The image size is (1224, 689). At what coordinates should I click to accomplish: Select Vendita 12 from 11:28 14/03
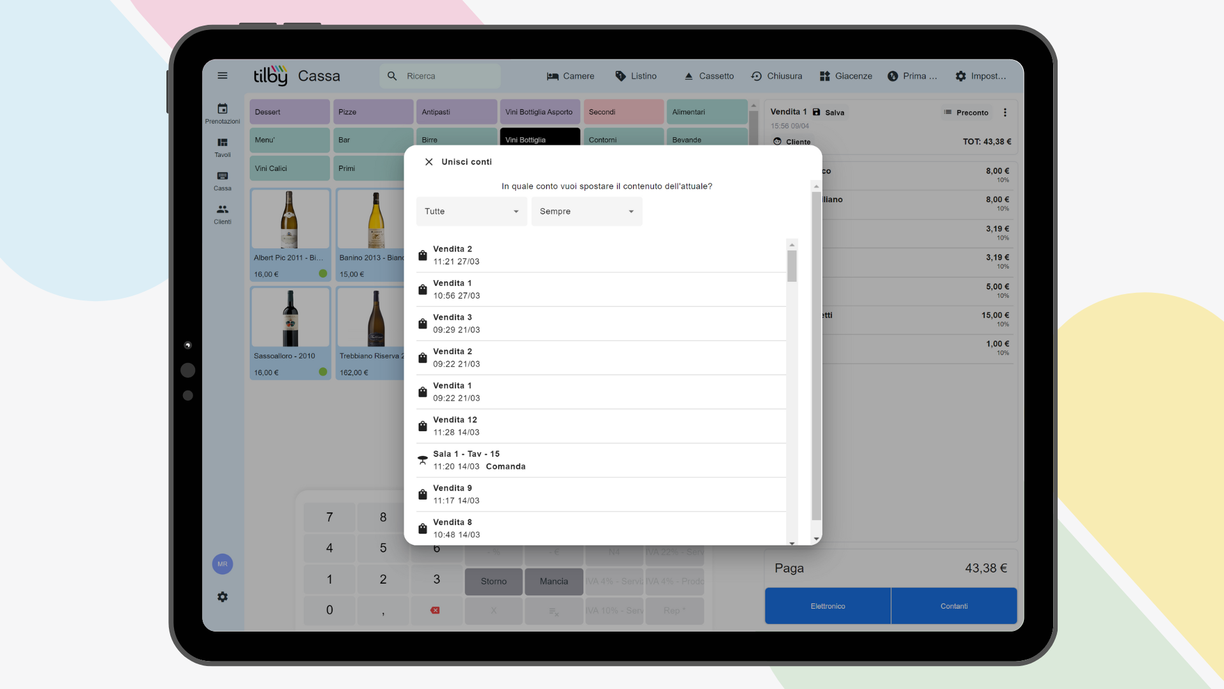[601, 426]
